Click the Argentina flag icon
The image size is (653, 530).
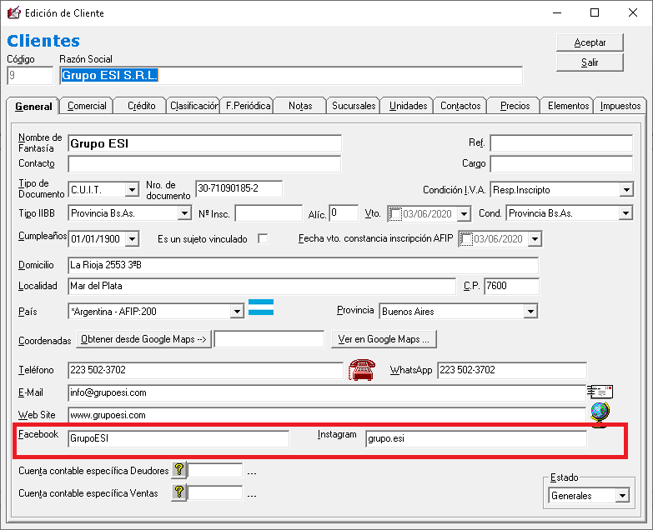click(261, 307)
